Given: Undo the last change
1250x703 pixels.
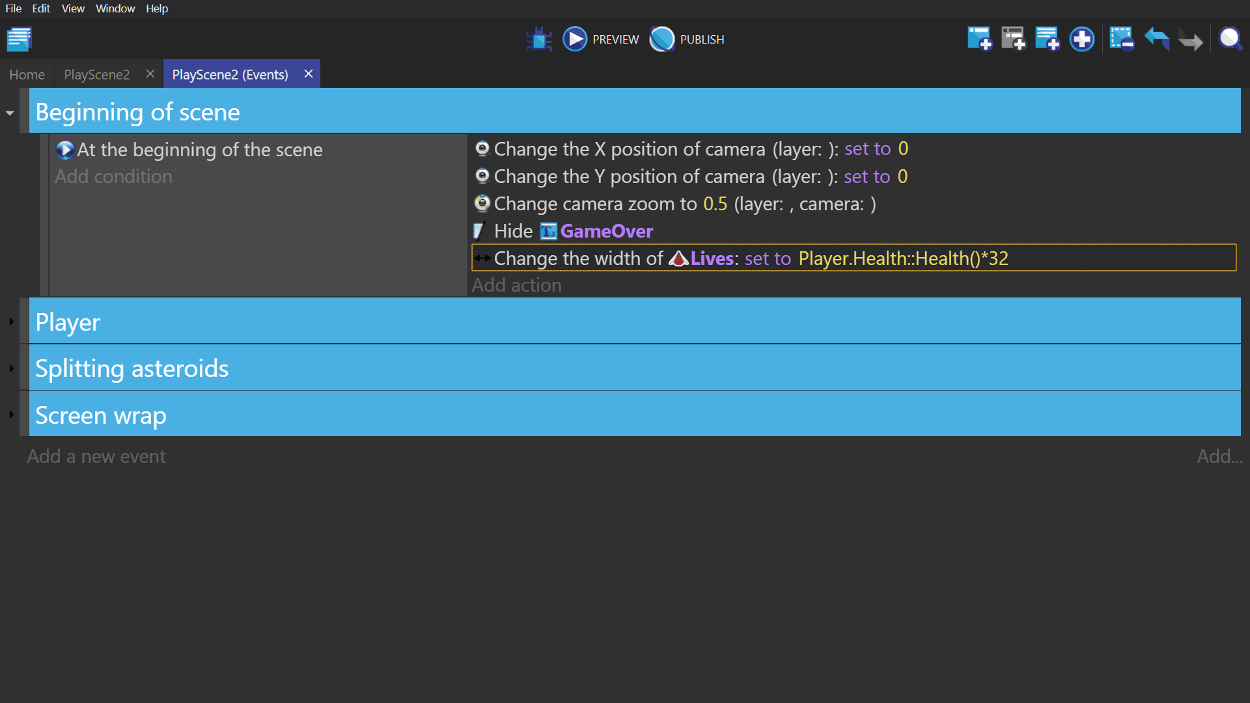Looking at the screenshot, I should point(1156,39).
